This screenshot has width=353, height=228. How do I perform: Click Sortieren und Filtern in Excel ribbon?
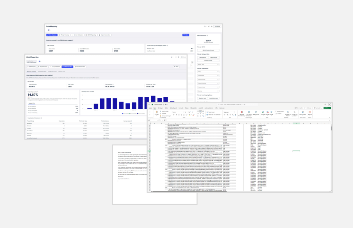288,113
